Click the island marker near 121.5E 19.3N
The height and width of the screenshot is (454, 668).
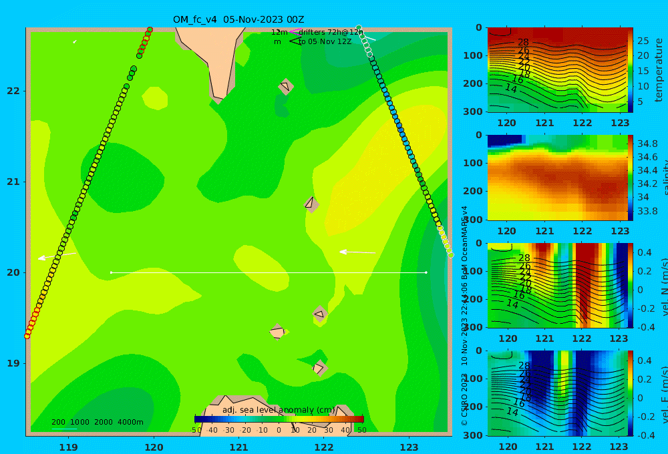(x=277, y=332)
